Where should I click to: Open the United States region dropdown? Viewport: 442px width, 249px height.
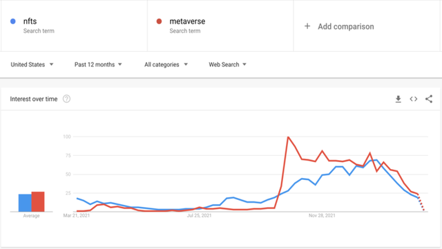pos(32,65)
